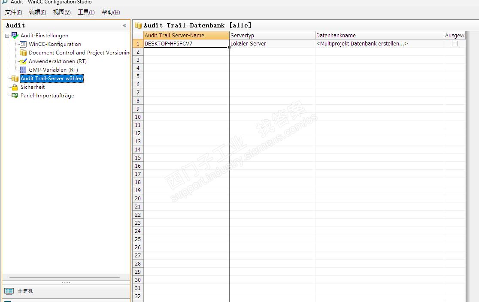Screen dimensions: 479x302
Task: Select GMP-Variablen (RT) tree item
Action: (54, 70)
